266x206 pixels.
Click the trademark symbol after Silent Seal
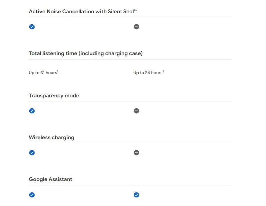(x=136, y=10)
